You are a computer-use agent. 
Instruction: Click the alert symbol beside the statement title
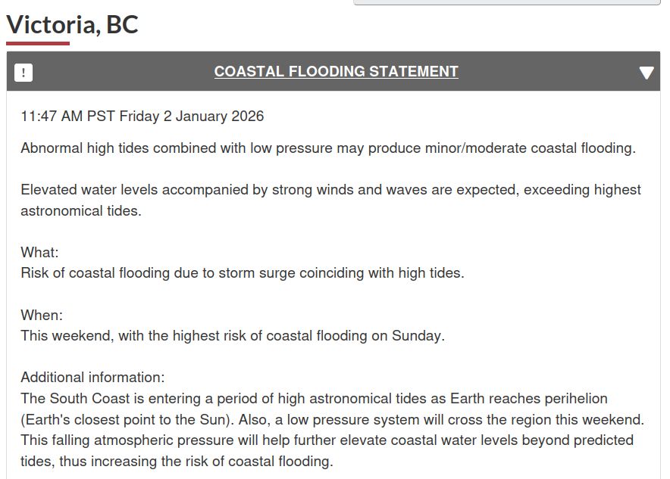point(23,72)
